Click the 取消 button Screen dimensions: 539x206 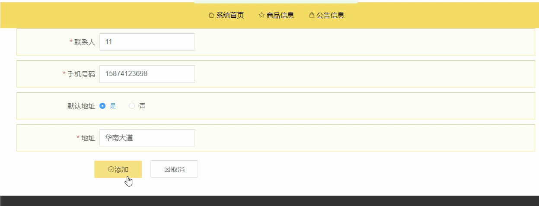[174, 169]
